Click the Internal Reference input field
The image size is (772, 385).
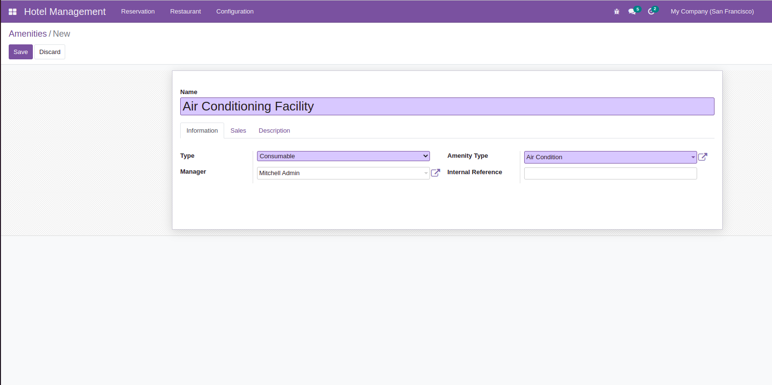coord(610,174)
